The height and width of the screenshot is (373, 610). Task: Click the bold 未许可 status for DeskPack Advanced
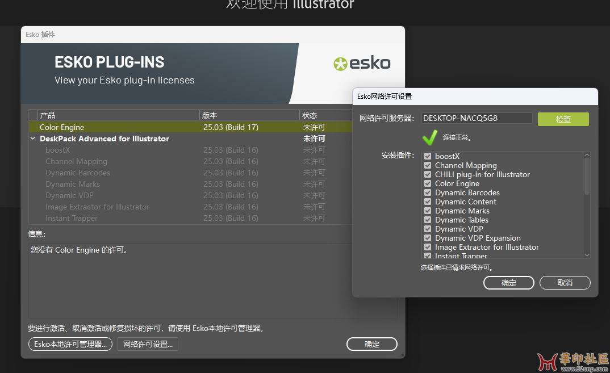[314, 139]
